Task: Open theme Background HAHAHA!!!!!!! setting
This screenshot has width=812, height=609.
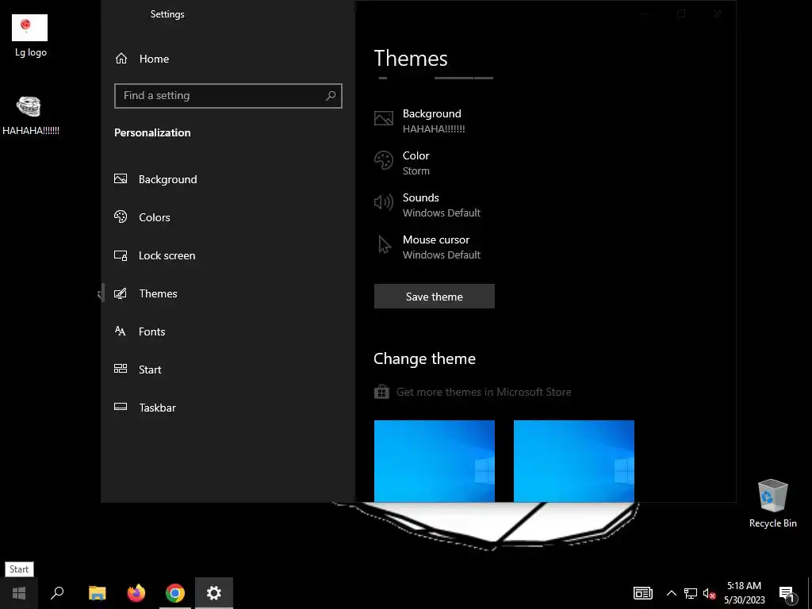Action: click(420, 121)
